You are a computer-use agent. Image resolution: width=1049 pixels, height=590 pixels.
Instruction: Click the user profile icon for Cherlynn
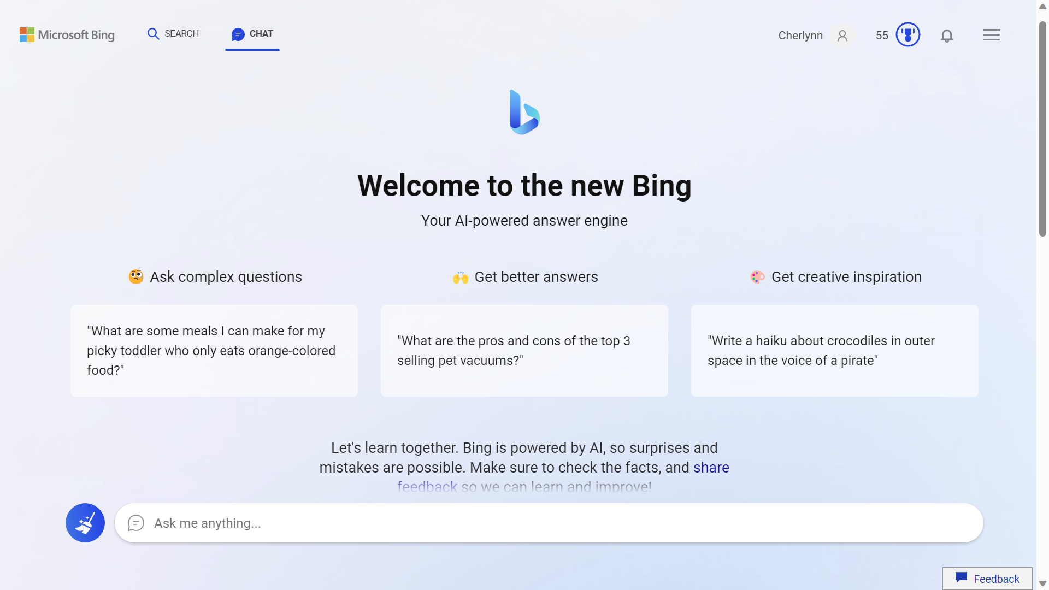click(x=841, y=34)
